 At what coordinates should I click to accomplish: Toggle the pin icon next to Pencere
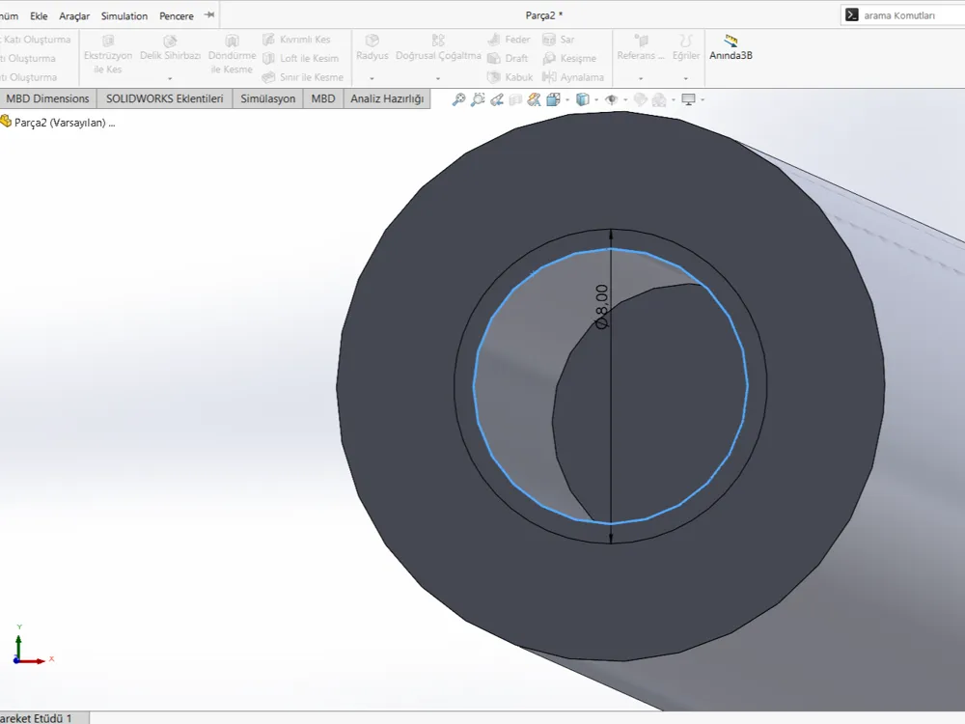[209, 14]
